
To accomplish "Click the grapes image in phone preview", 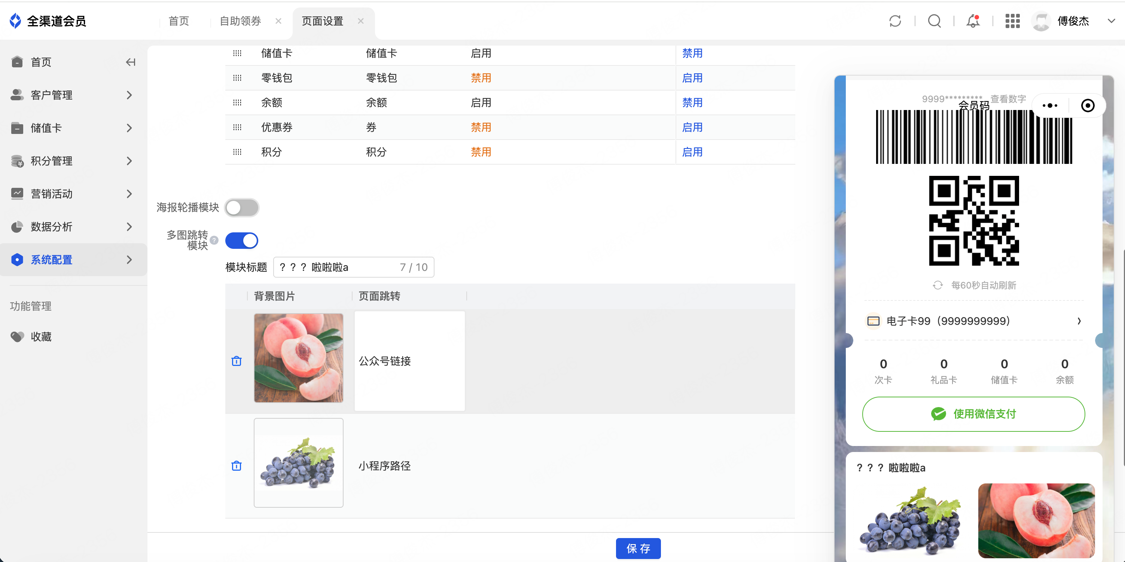I will pos(910,520).
